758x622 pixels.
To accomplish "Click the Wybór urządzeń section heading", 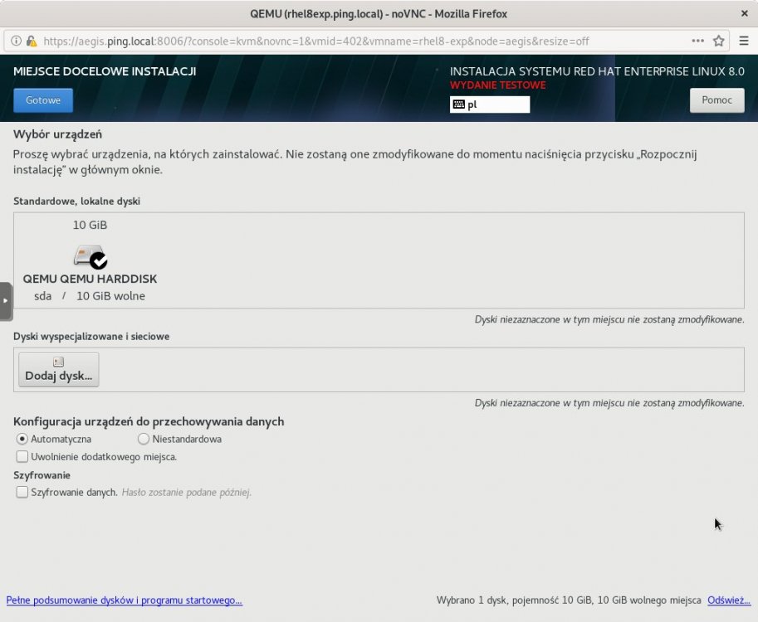I will point(57,134).
